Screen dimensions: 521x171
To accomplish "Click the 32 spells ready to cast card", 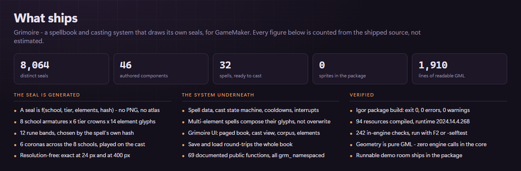I will coord(260,69).
